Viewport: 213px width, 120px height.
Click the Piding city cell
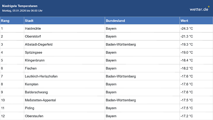[30, 108]
